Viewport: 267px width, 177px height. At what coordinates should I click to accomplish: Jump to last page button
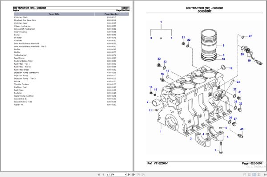133,174
